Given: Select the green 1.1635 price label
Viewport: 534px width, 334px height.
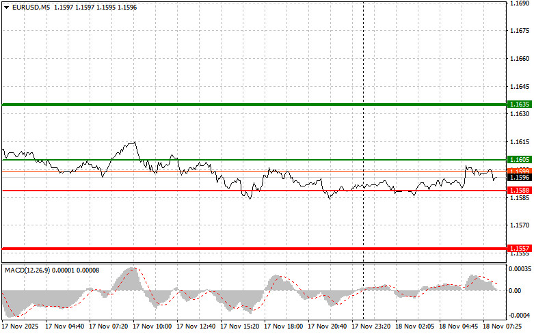Looking at the screenshot, I should [520, 104].
